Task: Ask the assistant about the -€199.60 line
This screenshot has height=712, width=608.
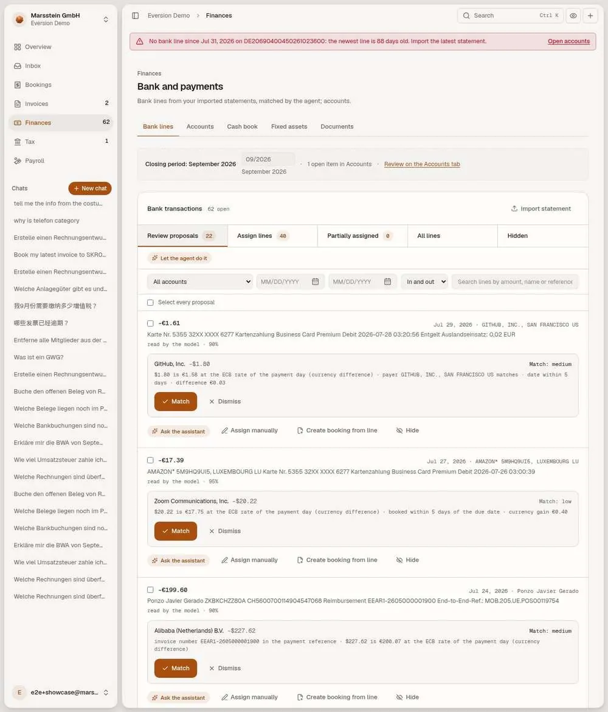Action: point(179,697)
